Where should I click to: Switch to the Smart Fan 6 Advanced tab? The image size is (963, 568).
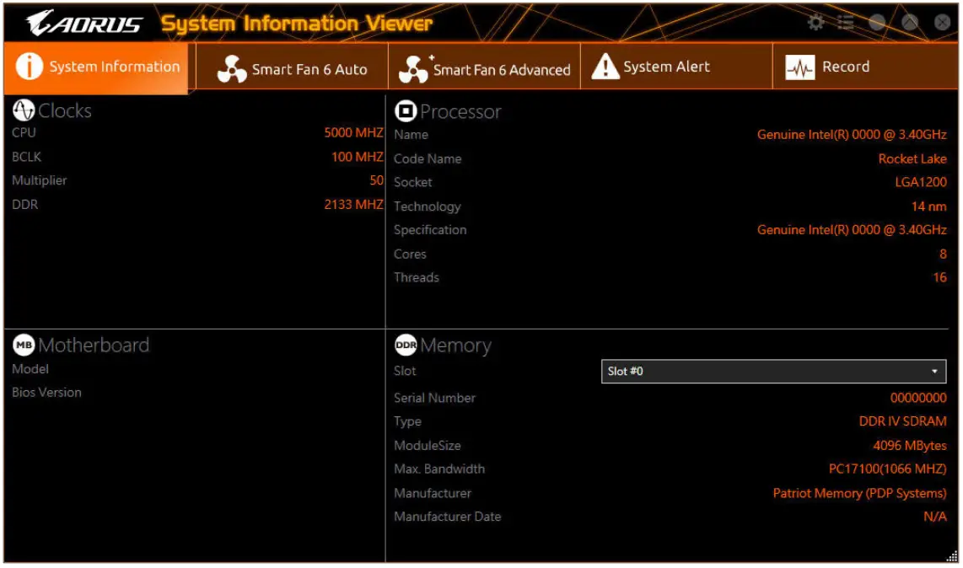click(x=485, y=69)
